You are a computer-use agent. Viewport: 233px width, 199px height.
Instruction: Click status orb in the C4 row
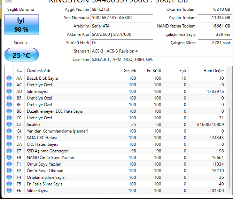click(9, 131)
